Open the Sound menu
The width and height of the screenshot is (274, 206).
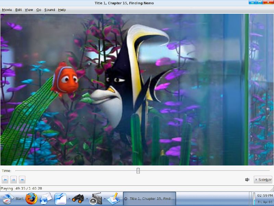click(x=50, y=10)
